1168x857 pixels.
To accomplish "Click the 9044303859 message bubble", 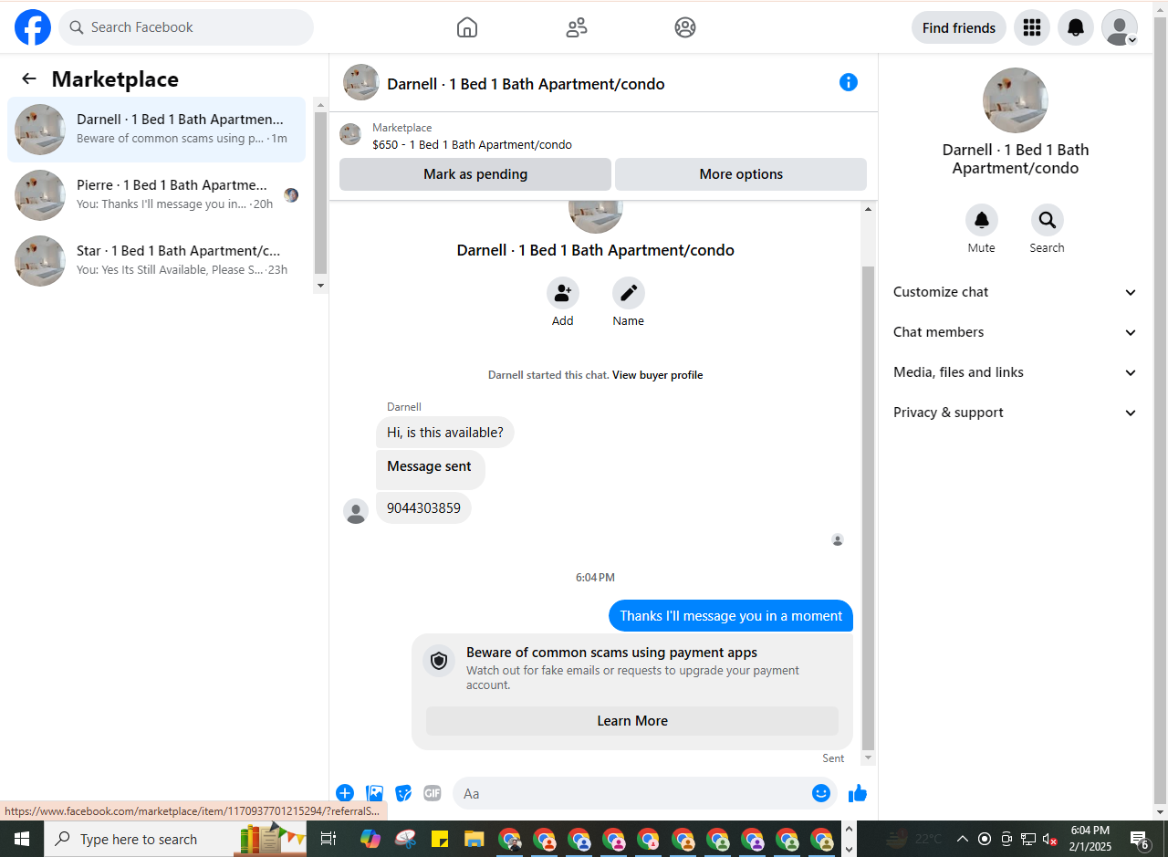I will click(423, 507).
